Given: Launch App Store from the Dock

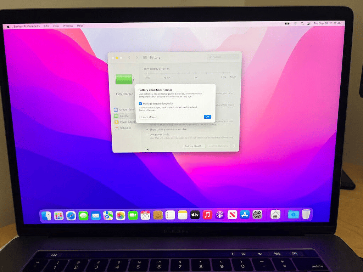Looking at the screenshot, I should click(245, 215).
